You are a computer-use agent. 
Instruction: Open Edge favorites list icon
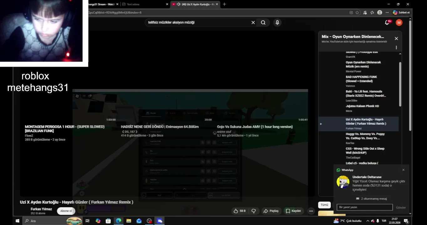(372, 12)
